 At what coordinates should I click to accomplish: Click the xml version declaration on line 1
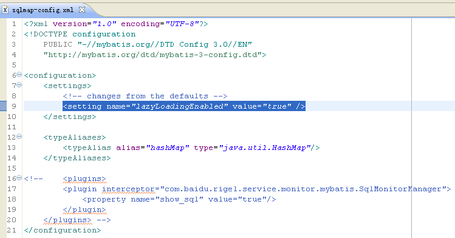(116, 24)
